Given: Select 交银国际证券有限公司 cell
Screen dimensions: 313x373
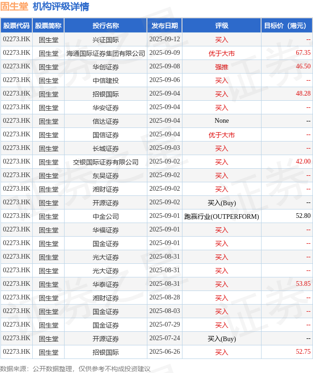Looking at the screenshot, I should tap(105, 162).
